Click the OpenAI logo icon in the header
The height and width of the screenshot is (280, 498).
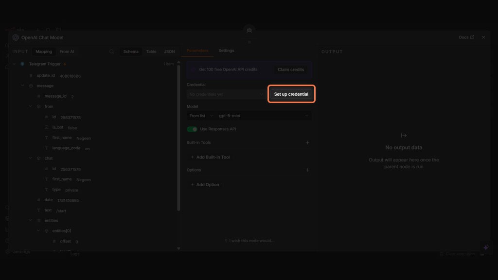[16, 37]
